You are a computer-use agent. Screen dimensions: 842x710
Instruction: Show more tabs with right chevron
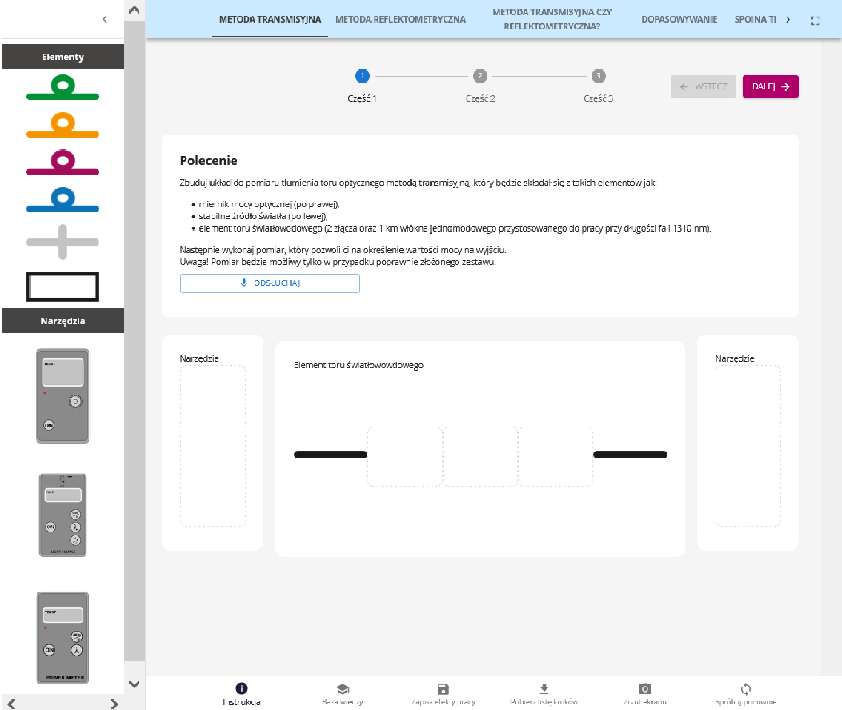(788, 19)
